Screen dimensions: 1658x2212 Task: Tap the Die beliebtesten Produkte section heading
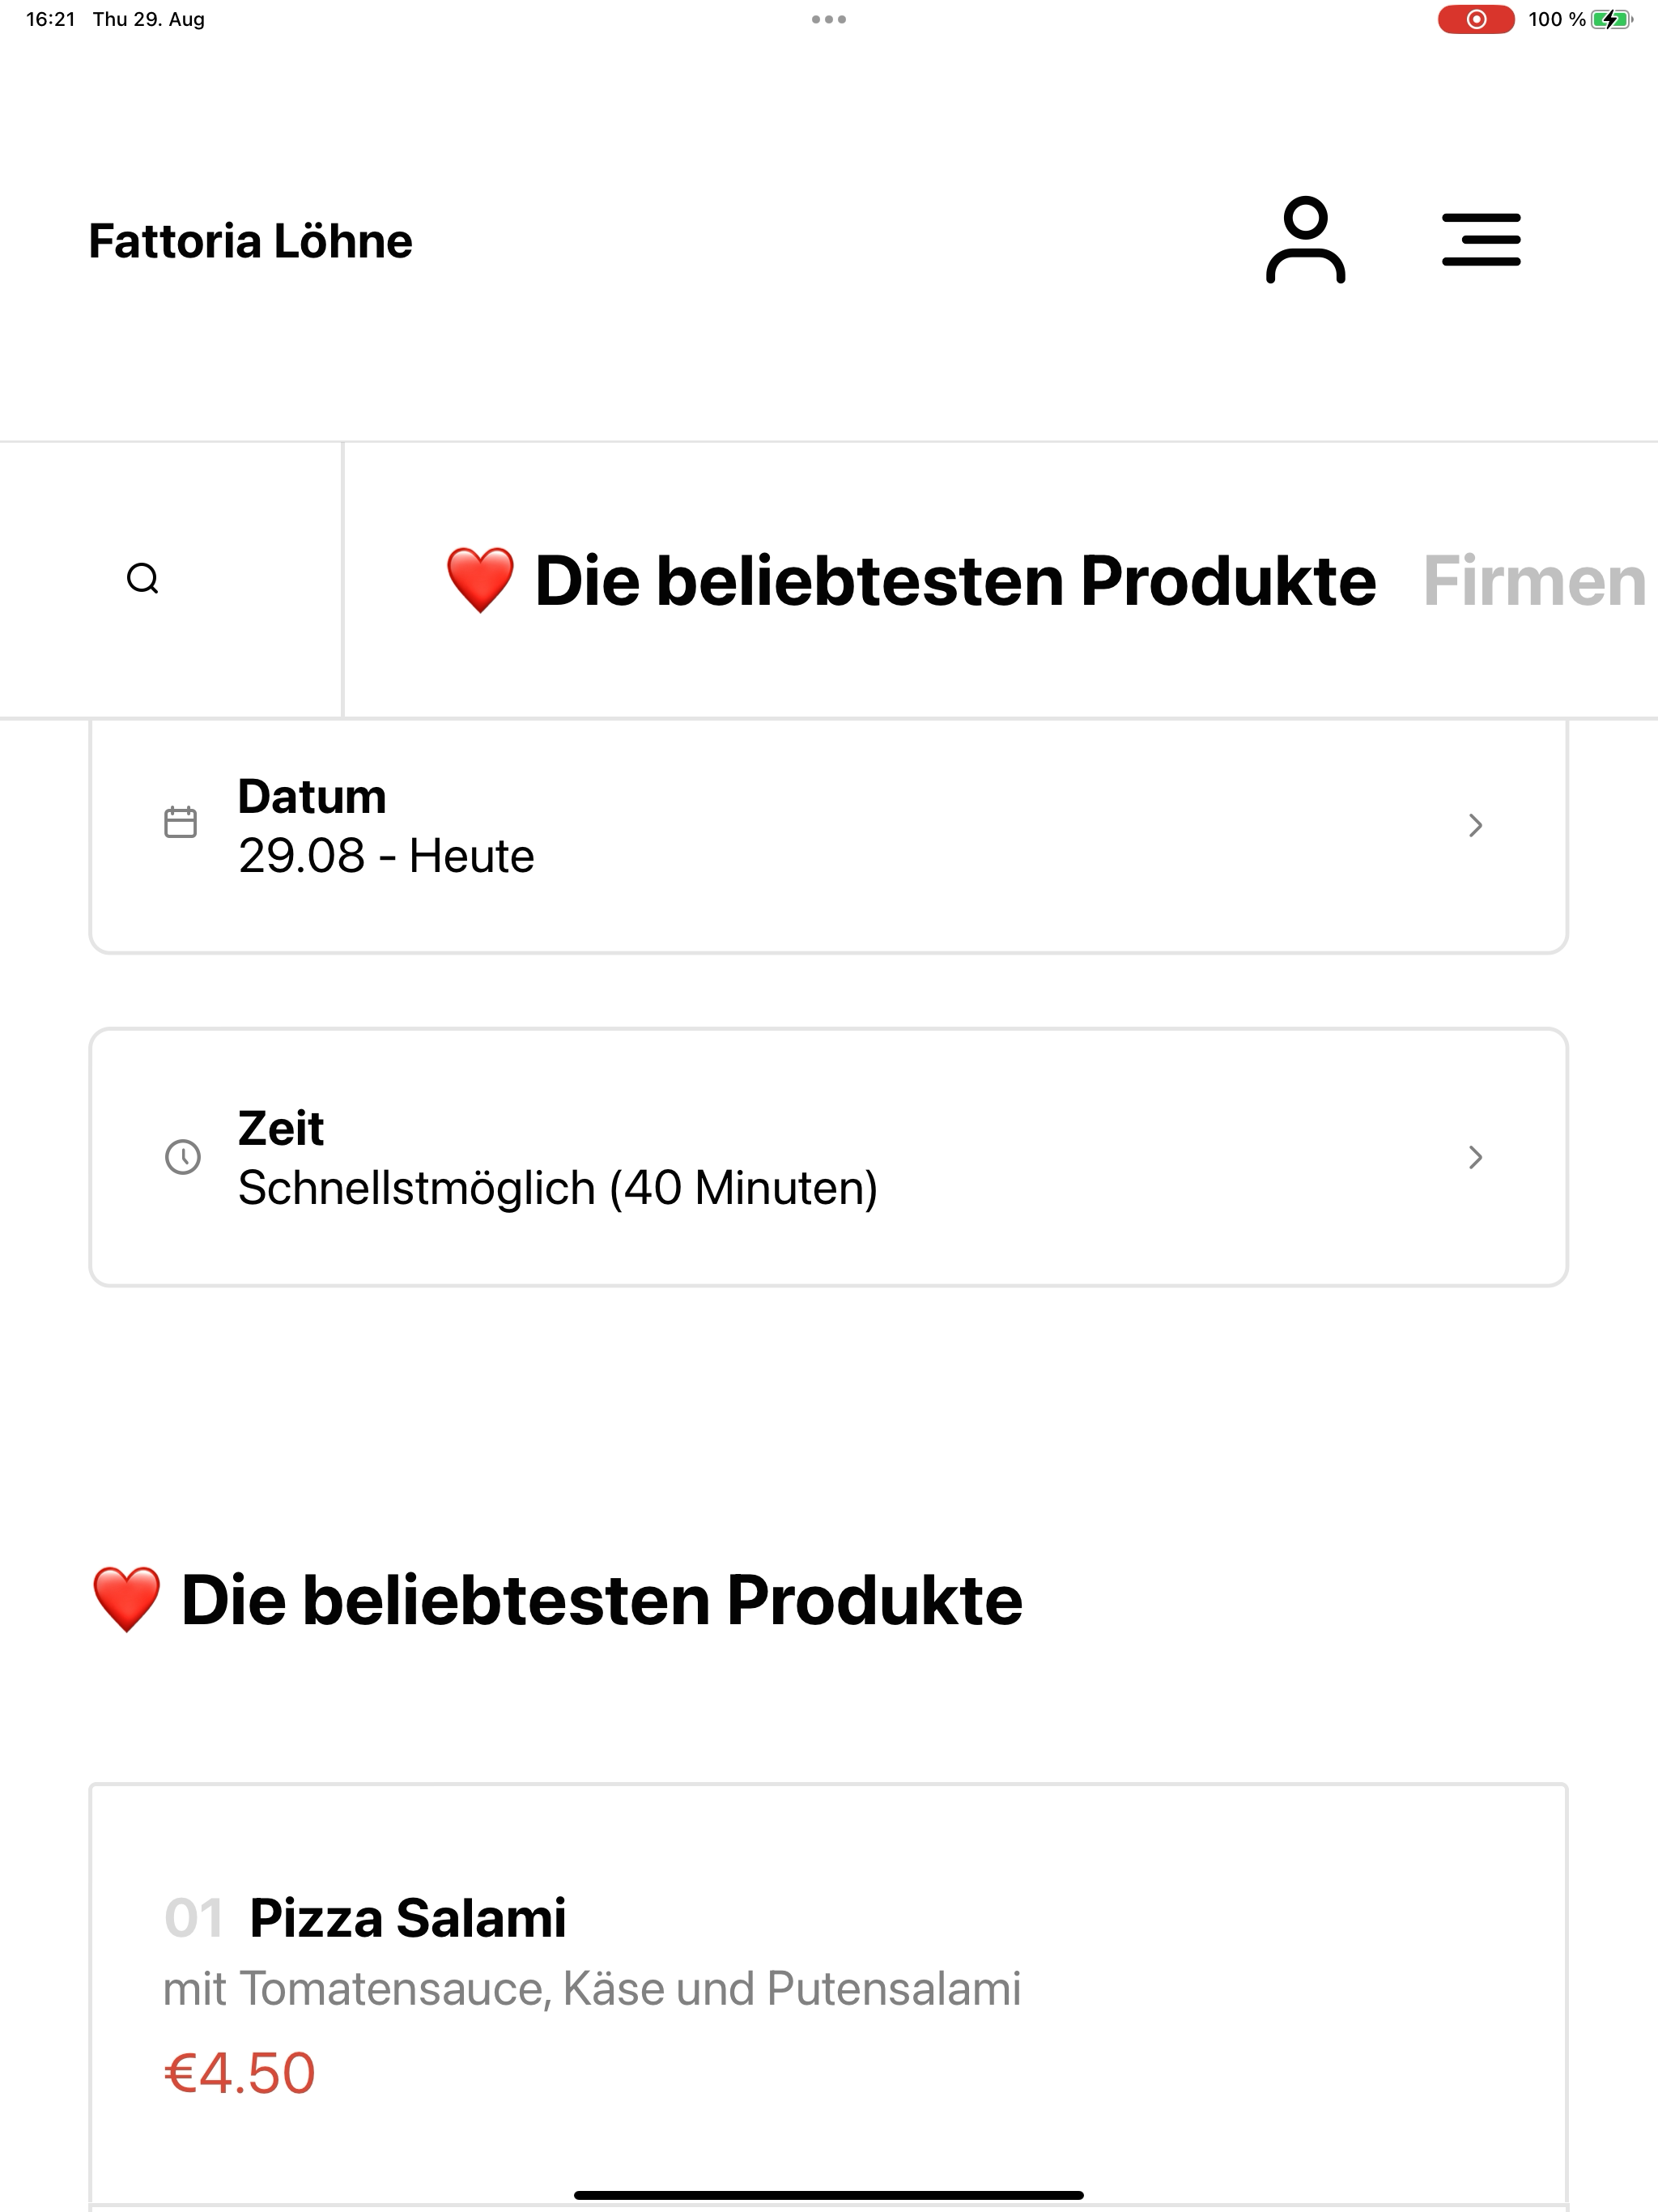pos(557,1600)
